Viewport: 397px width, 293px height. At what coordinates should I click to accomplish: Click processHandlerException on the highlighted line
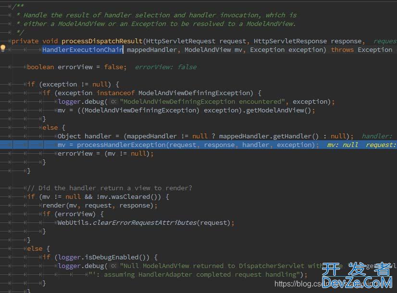(121, 145)
